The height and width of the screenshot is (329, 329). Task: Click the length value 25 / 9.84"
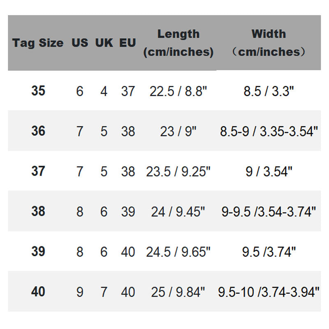(x=178, y=292)
